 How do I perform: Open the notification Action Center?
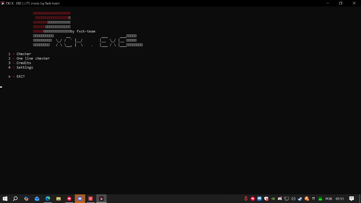(352, 199)
